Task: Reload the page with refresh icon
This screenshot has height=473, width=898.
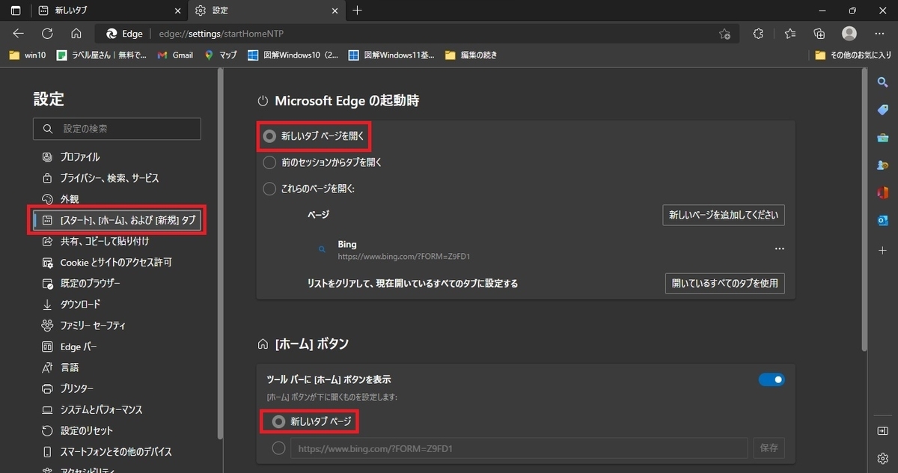Action: coord(47,34)
